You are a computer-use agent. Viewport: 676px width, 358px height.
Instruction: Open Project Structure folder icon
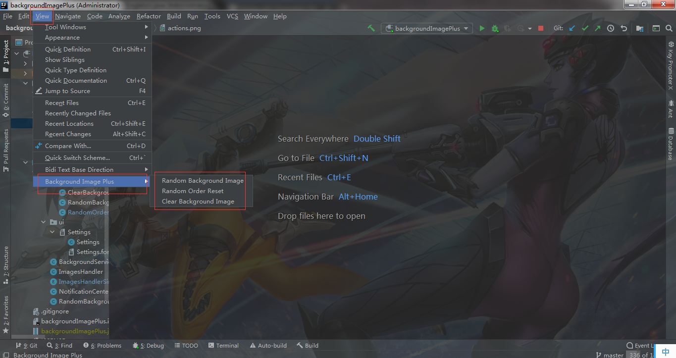pyautogui.click(x=640, y=28)
